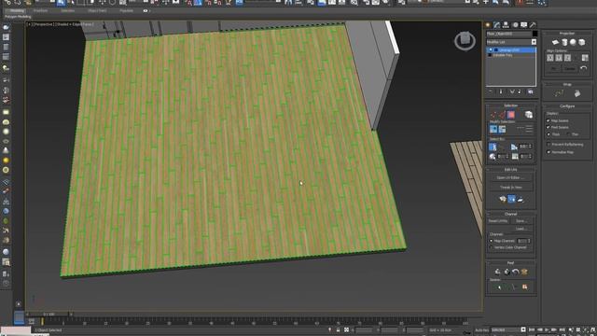Viewport: 597px width, 336px height.
Task: Click Quick Peel icon in Peel rollout
Action: pos(498,272)
